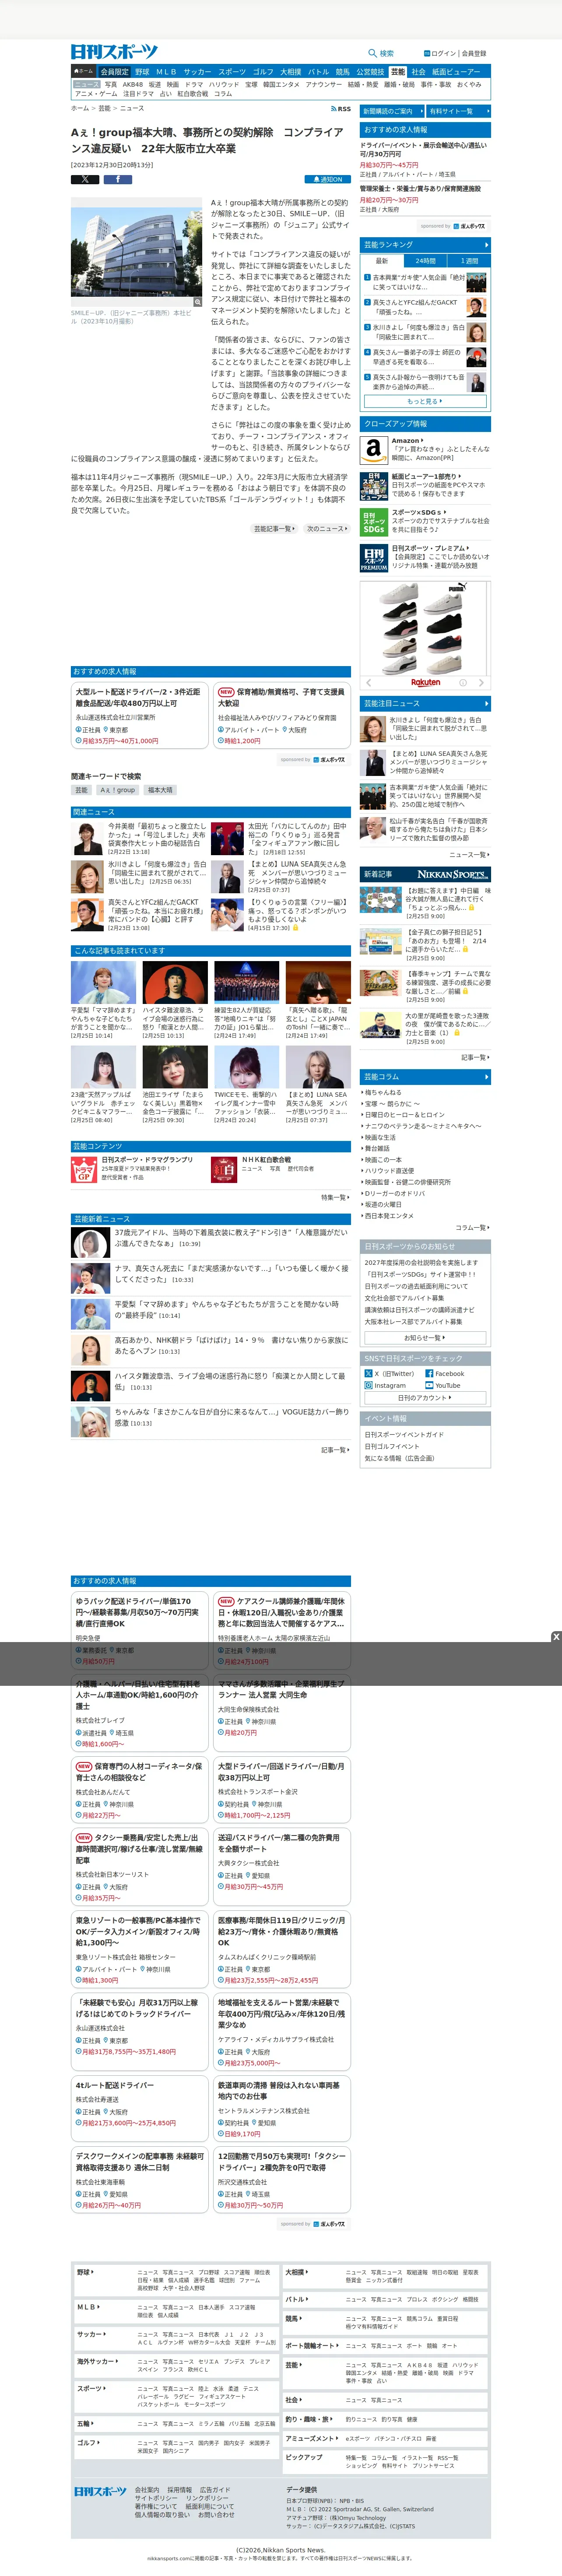Click the Instagram icon in the SNS box
This screenshot has width=562, height=2576.
[x=368, y=1385]
